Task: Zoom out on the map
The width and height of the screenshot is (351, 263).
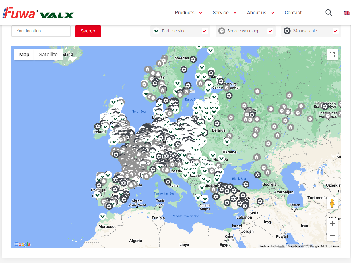Action: point(332,236)
